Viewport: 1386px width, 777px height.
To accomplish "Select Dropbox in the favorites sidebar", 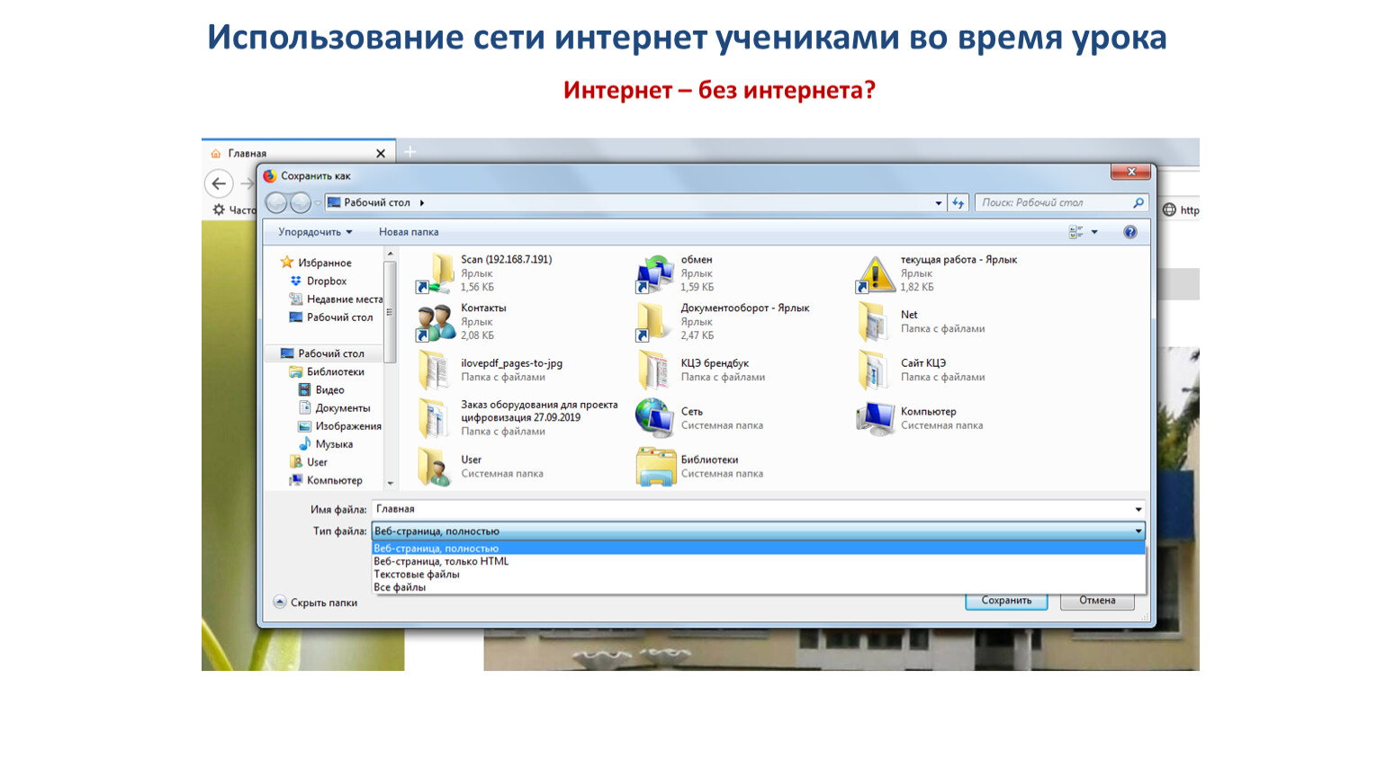I will (x=326, y=281).
